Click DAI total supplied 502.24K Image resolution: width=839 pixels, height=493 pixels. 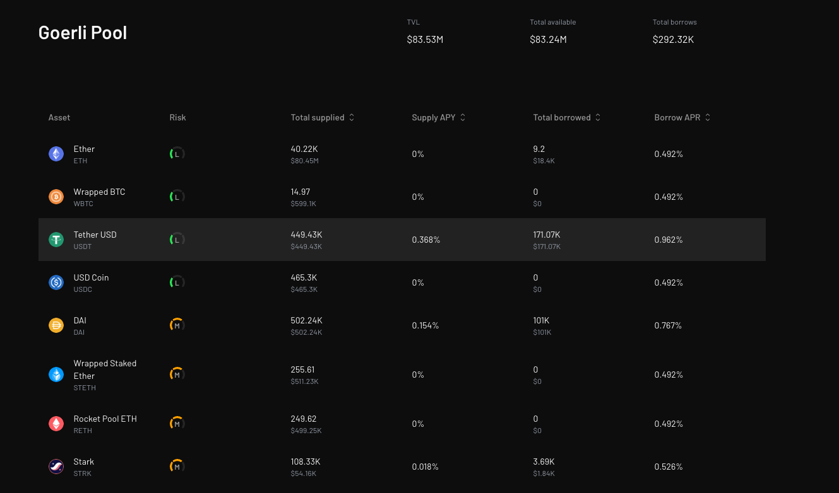pyautogui.click(x=306, y=320)
